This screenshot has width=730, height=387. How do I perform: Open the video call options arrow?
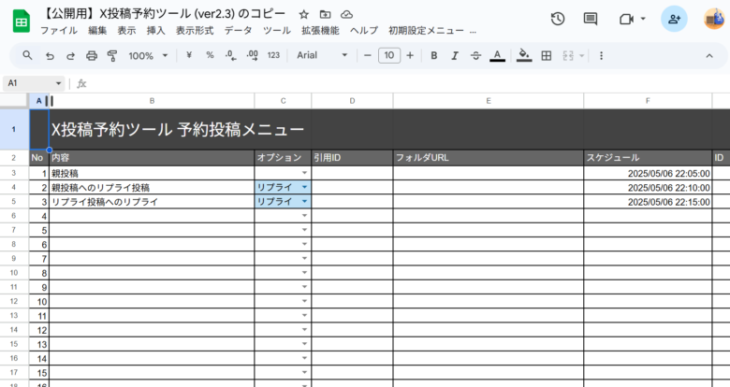pyautogui.click(x=643, y=19)
